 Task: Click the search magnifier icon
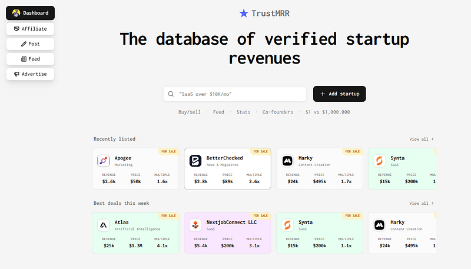click(x=171, y=94)
